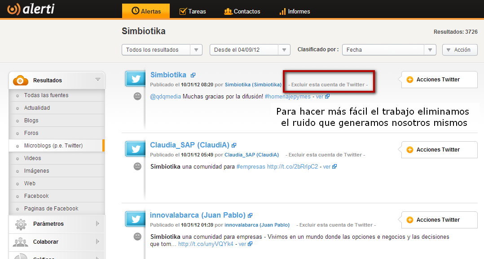The height and width of the screenshot is (259, 484).
Task: Open external link icon next to innovalabarca title
Action: coord(251,215)
